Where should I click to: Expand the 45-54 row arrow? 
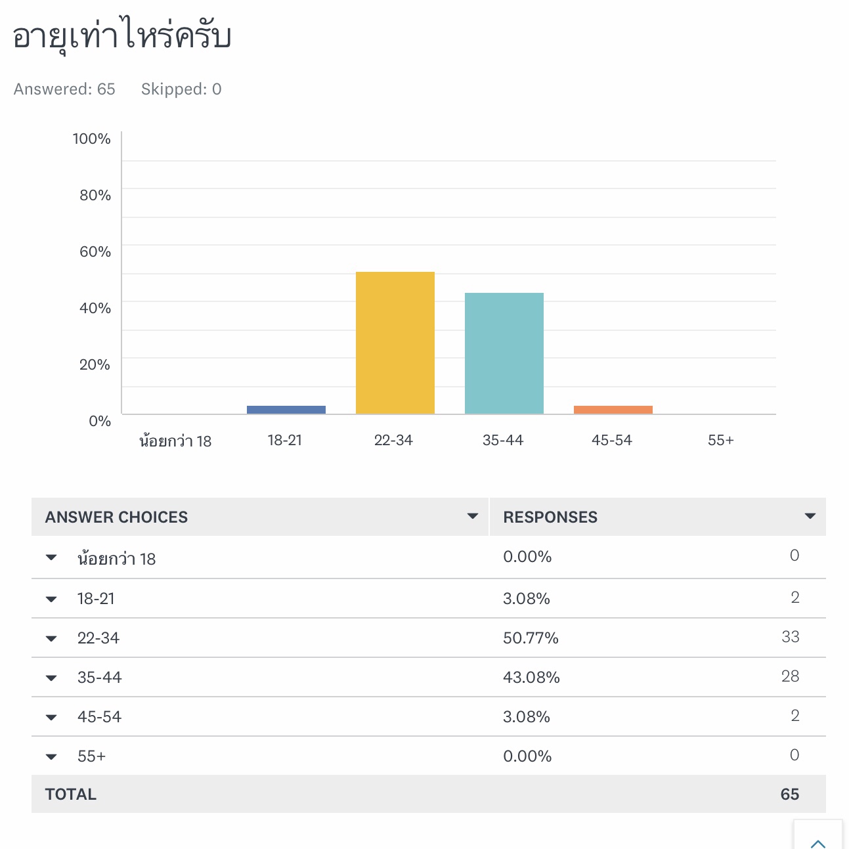coord(51,717)
